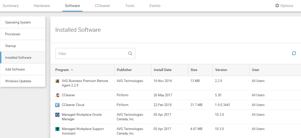This screenshot has height=138, width=301.
Task: Open Options via the gear icon
Action: pyautogui.click(x=277, y=5)
